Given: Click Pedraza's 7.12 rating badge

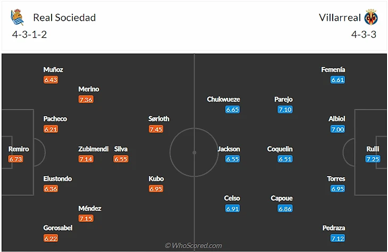Looking at the screenshot, I should click(x=338, y=238).
